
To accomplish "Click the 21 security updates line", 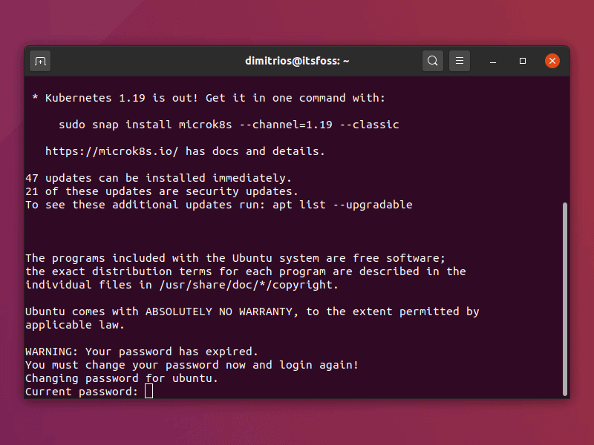I will (x=162, y=191).
